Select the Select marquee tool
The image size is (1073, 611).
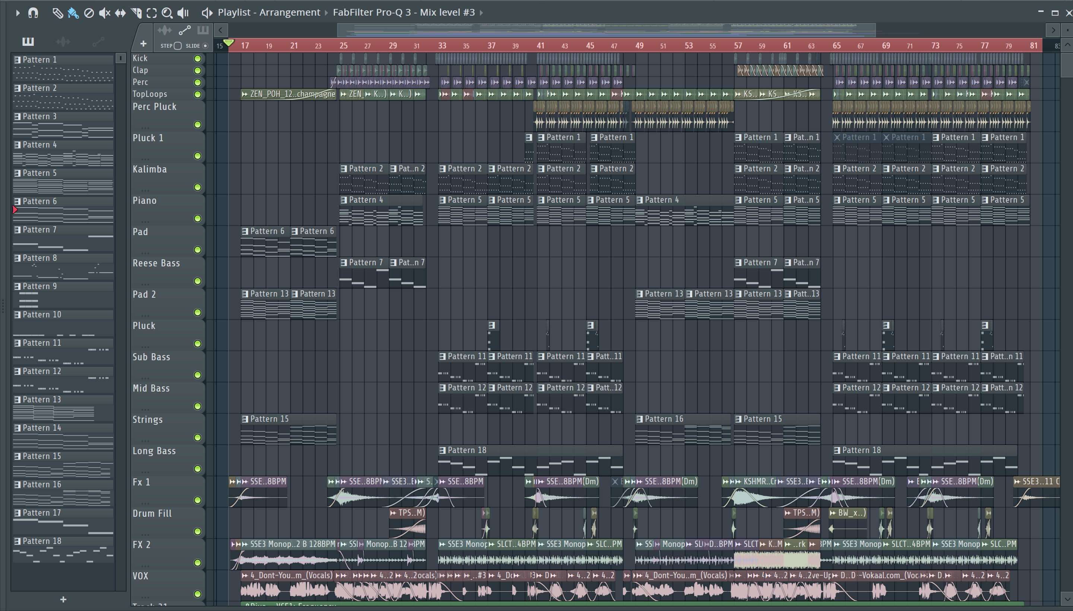tap(152, 13)
